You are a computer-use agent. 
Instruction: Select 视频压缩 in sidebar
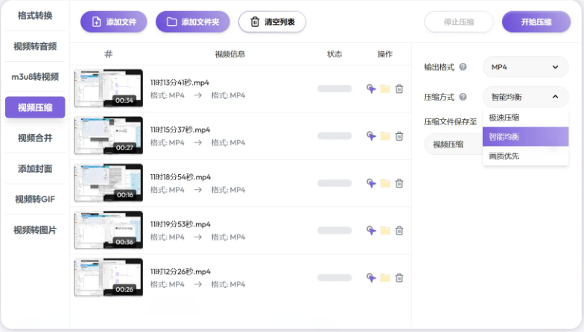35,107
